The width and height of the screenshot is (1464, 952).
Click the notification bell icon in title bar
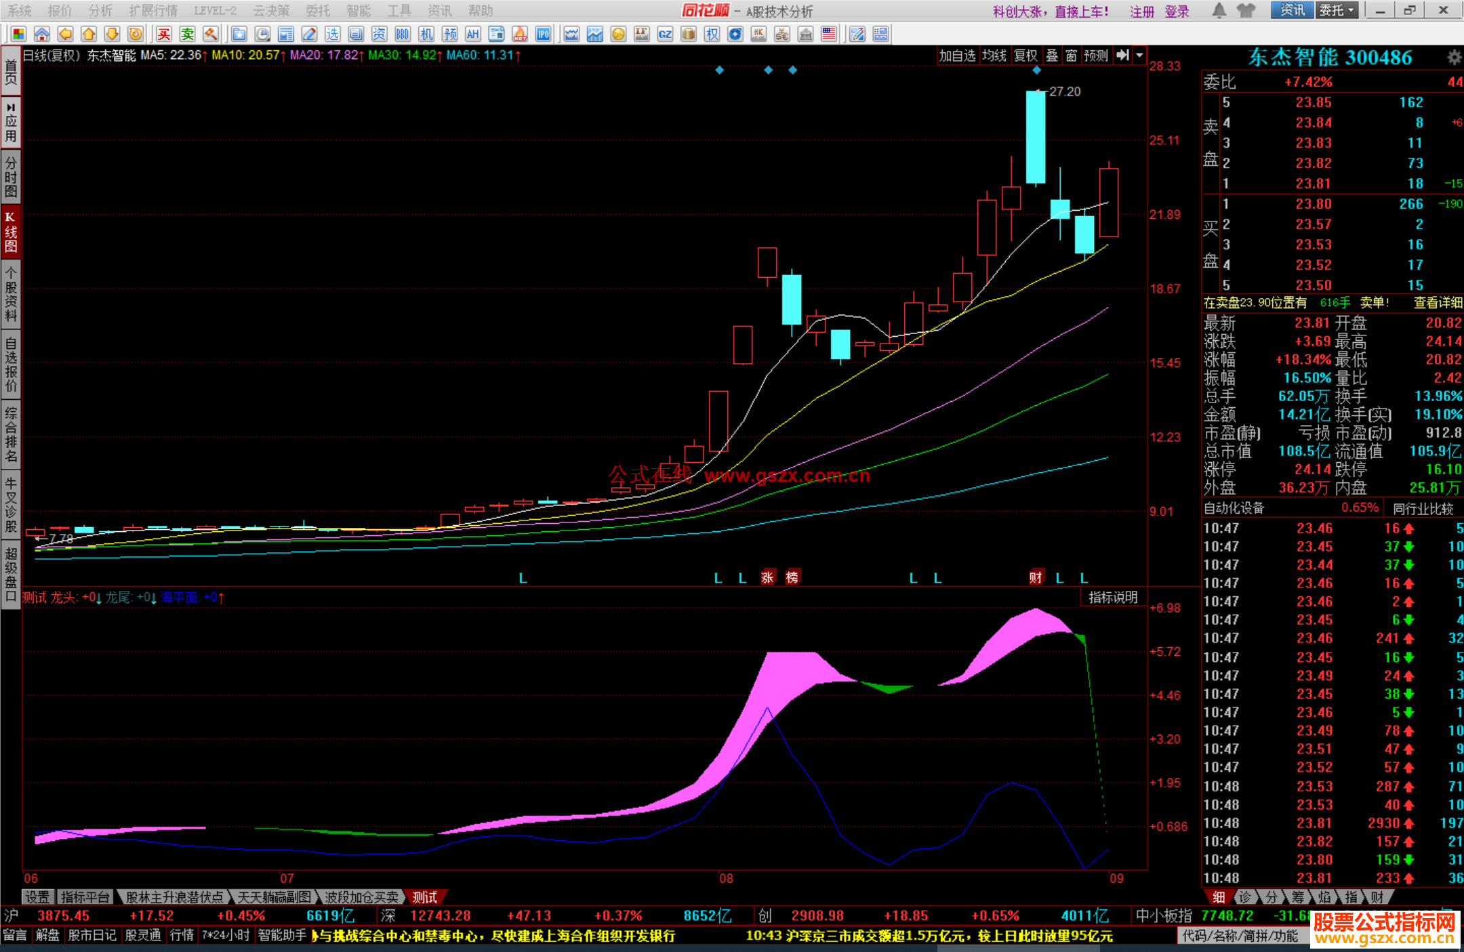tap(1219, 11)
